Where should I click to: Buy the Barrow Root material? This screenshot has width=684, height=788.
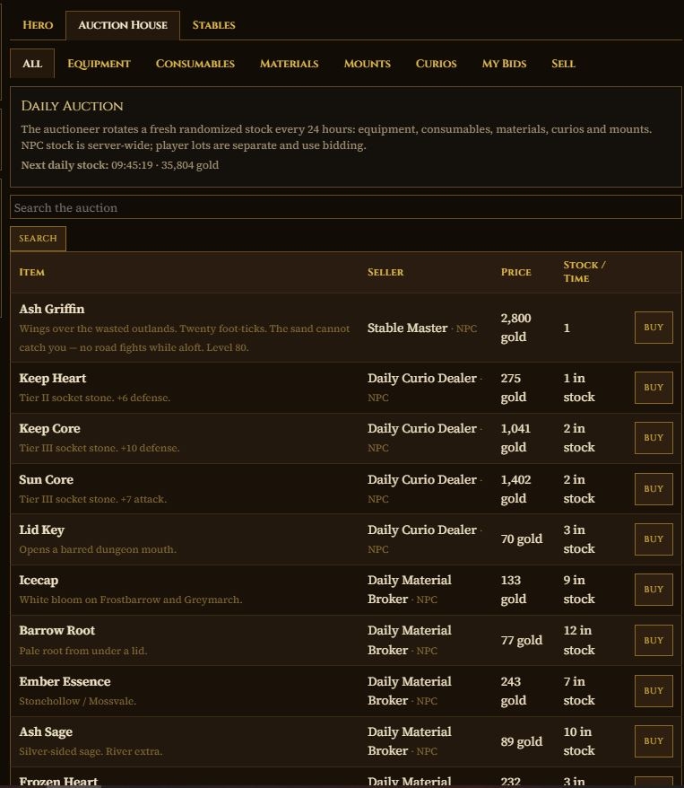pos(654,641)
